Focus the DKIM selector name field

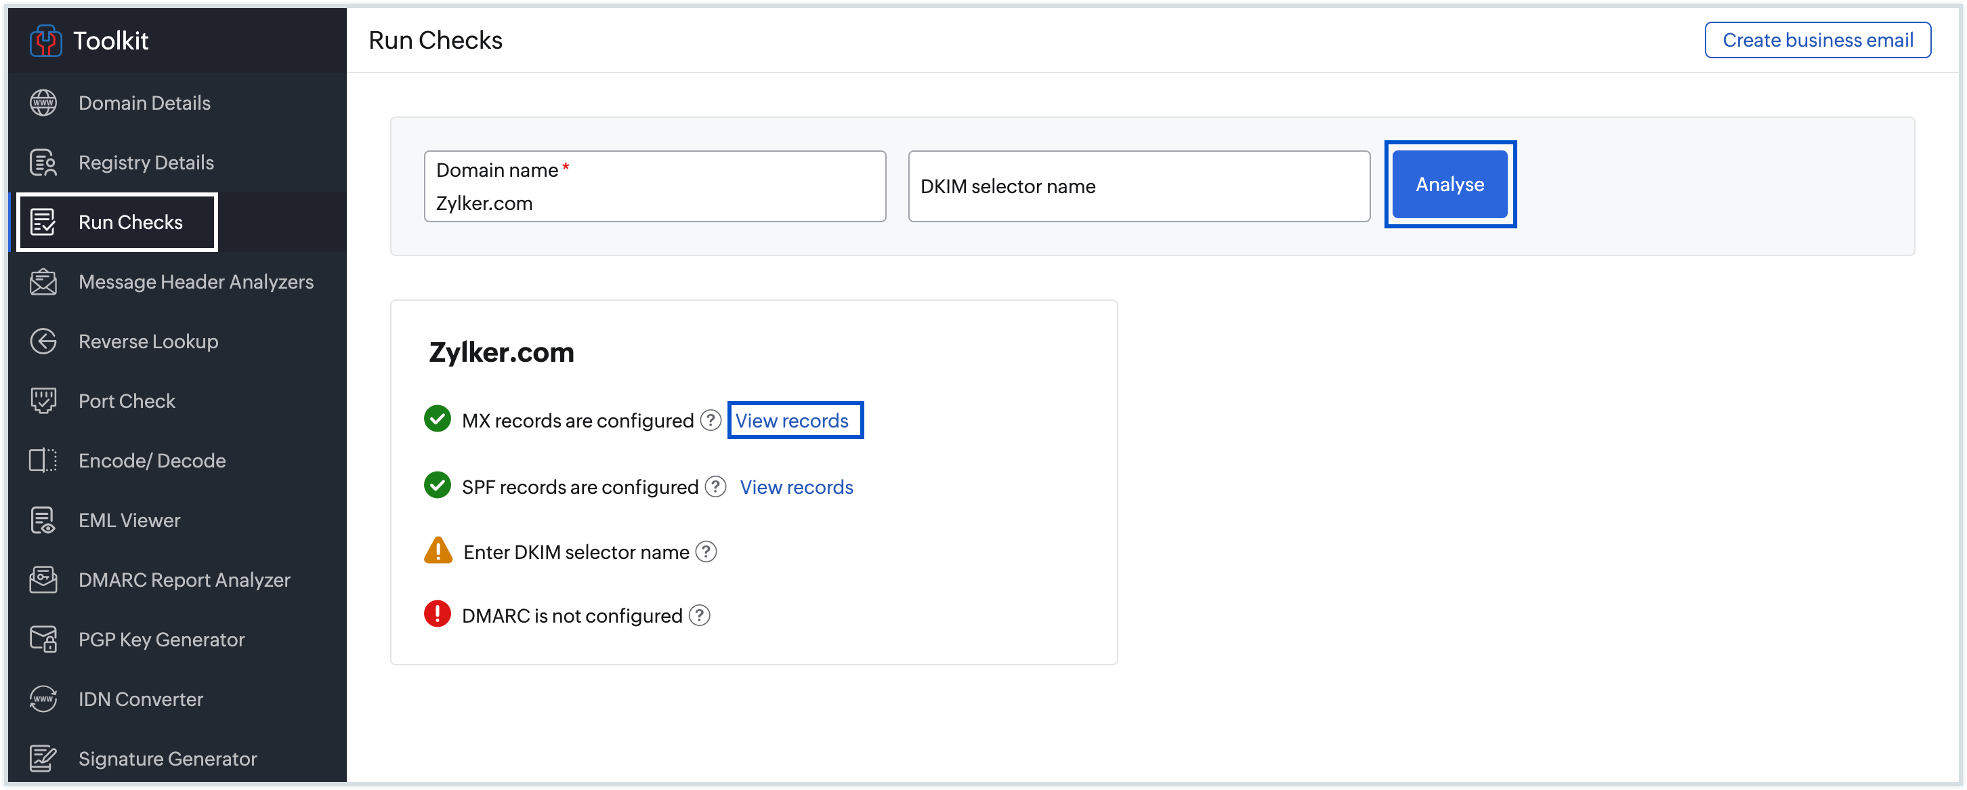[1139, 186]
